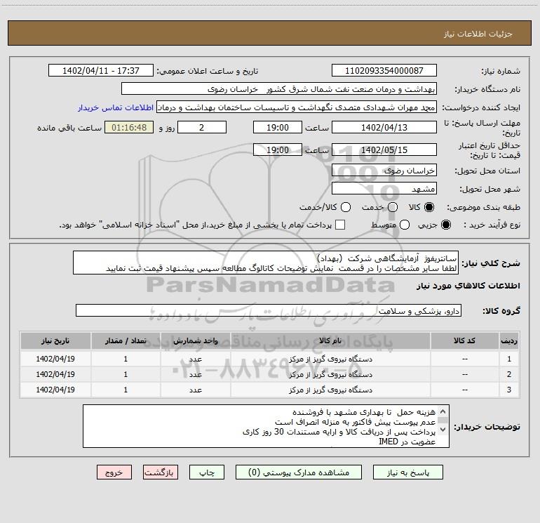Select the متوسط purchase type radio
The image size is (540, 523).
(x=405, y=225)
